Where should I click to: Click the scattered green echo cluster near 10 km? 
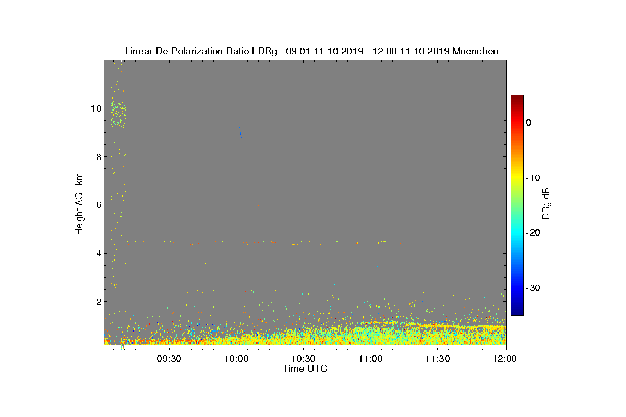117,115
